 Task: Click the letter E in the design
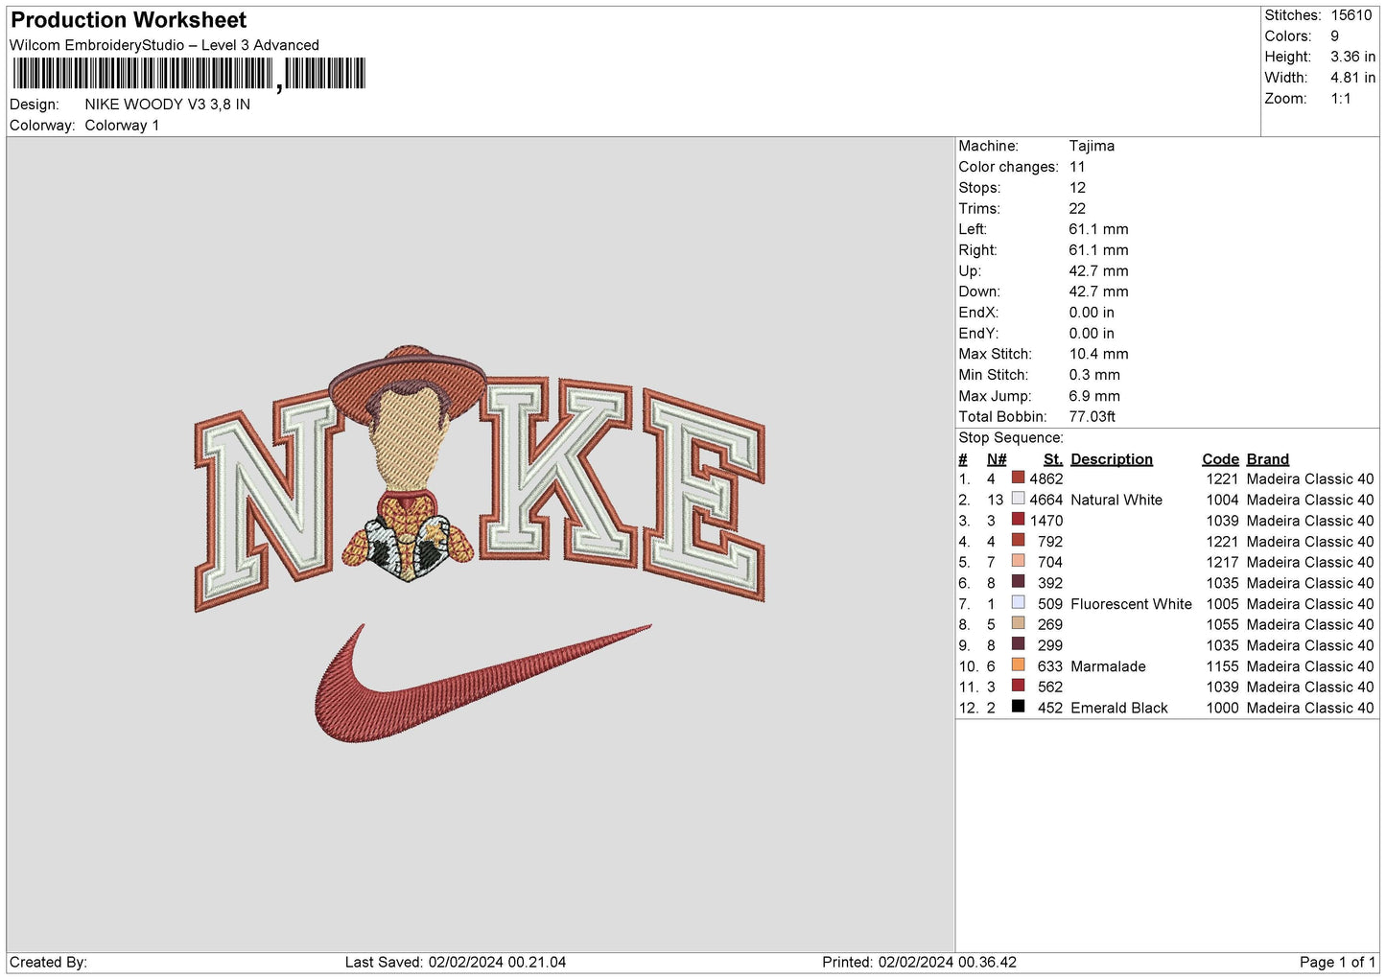(705, 493)
